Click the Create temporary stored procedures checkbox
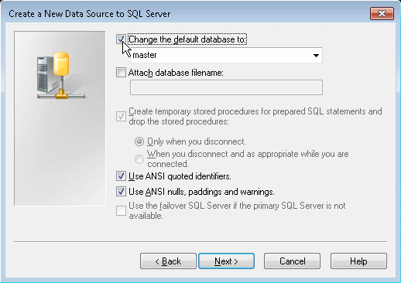Viewport: 401px width, 283px height. [121, 116]
